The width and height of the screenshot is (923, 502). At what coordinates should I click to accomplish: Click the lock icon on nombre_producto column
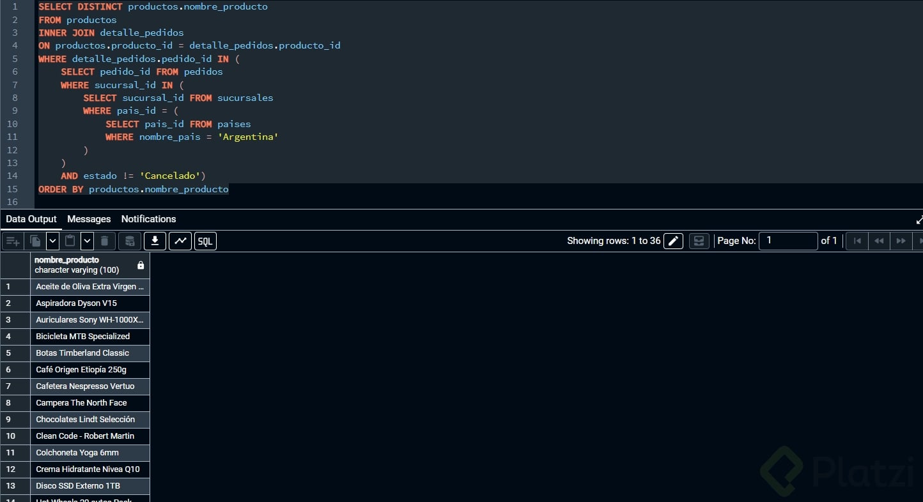click(141, 265)
